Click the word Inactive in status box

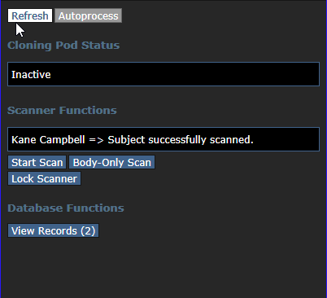tap(31, 74)
